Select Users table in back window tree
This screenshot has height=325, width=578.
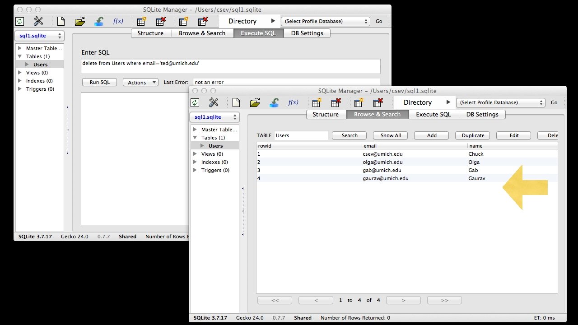(40, 65)
